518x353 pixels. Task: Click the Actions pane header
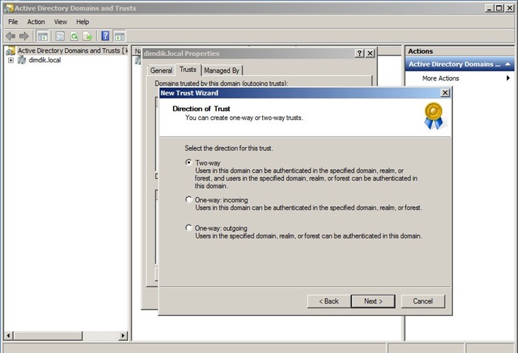pyautogui.click(x=460, y=52)
